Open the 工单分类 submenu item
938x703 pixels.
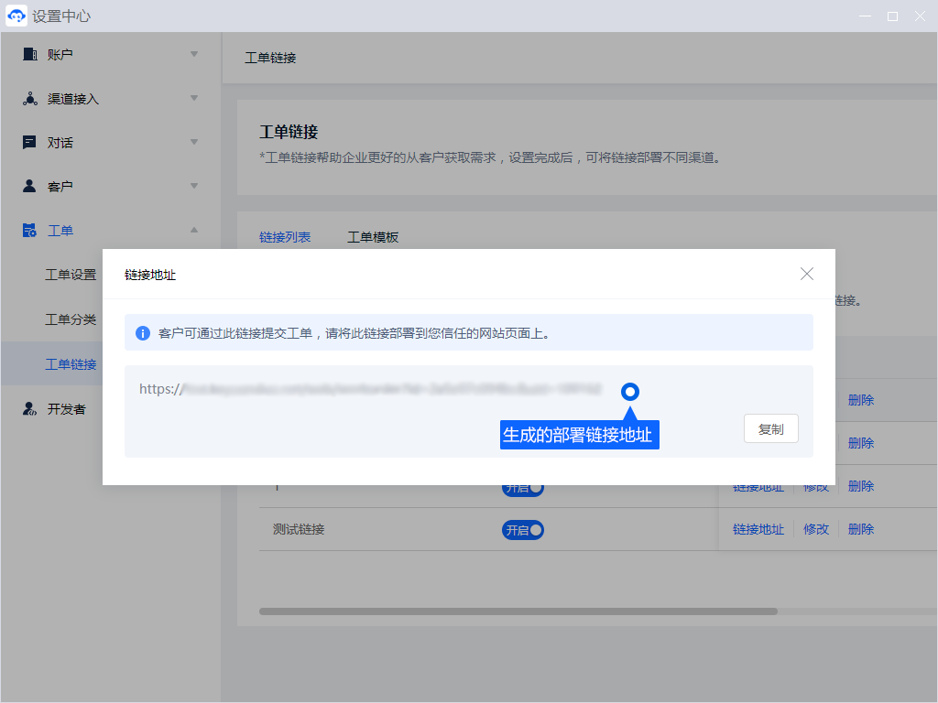click(x=71, y=319)
